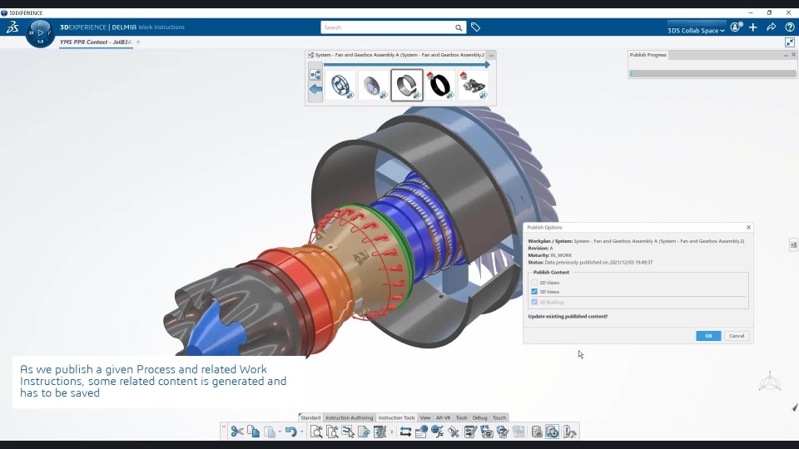799x449 pixels.
Task: Switch to the Instruction Authoring tab
Action: point(349,417)
